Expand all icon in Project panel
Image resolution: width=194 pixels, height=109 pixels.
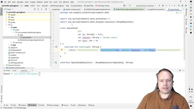(x=38, y=9)
